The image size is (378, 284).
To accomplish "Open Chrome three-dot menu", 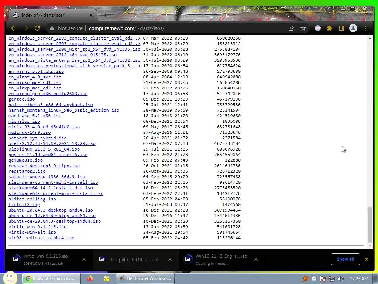I will point(365,28).
